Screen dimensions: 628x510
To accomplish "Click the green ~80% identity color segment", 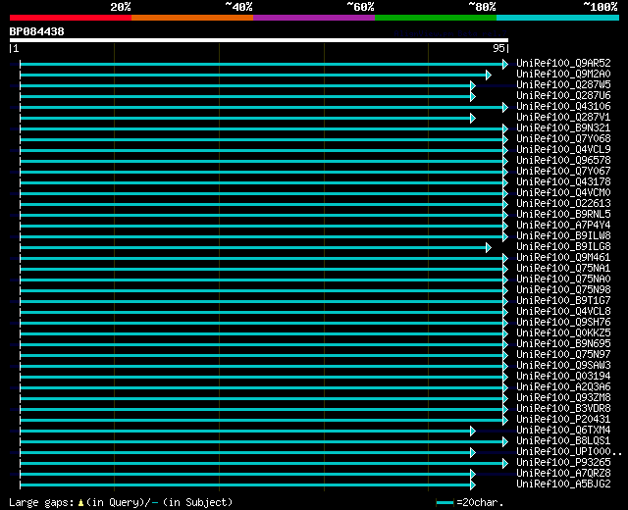I will (x=436, y=18).
